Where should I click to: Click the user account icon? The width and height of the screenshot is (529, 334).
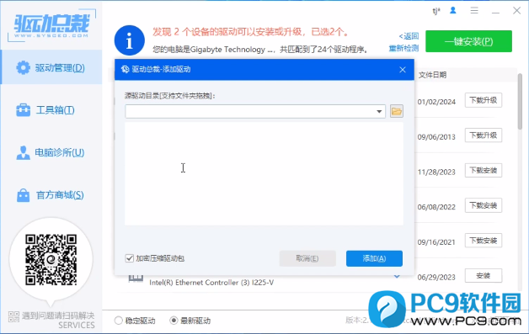click(452, 11)
